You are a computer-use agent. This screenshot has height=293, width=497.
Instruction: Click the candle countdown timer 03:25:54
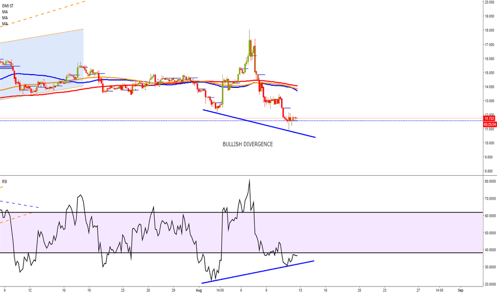coord(490,125)
